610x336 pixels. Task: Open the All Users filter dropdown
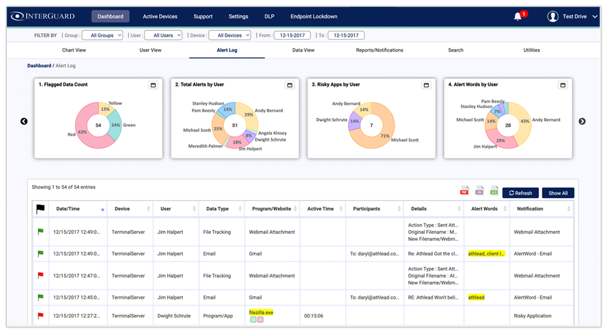[x=163, y=35]
